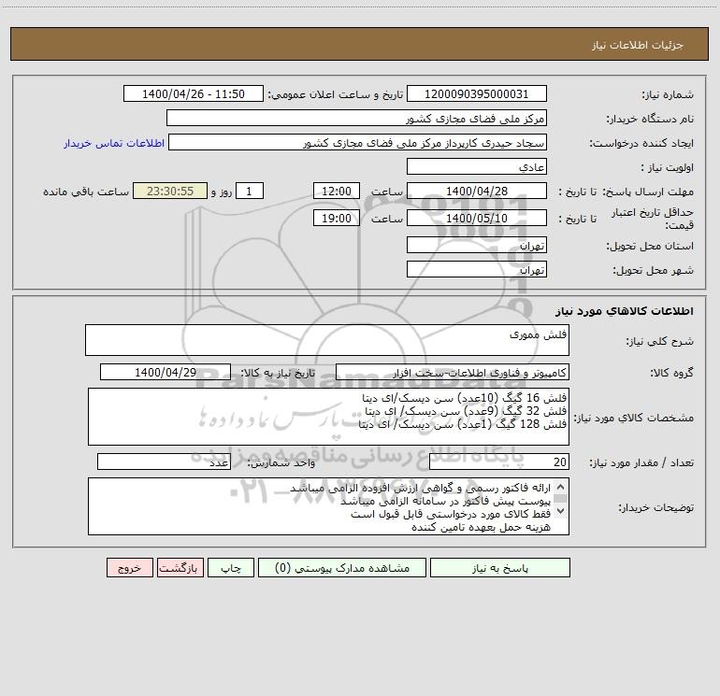Image resolution: width=720 pixels, height=696 pixels.
Task: Click spec line فلش 32 گیگ (9عدد)
Action: (466, 411)
